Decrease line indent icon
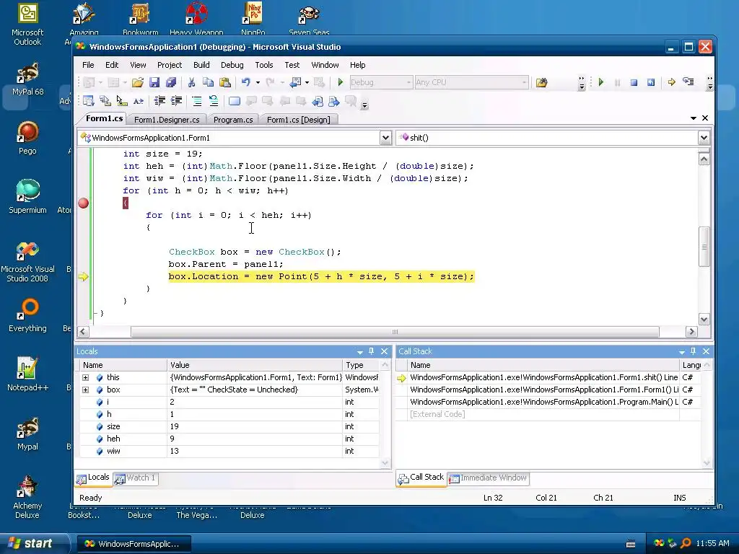The width and height of the screenshot is (739, 554). click(x=159, y=101)
